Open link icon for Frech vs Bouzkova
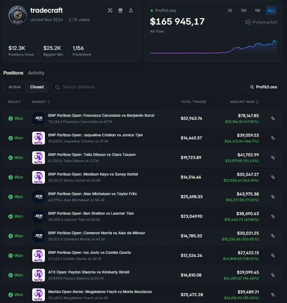Image resolution: width=287 pixels, height=303 pixels. (273, 295)
